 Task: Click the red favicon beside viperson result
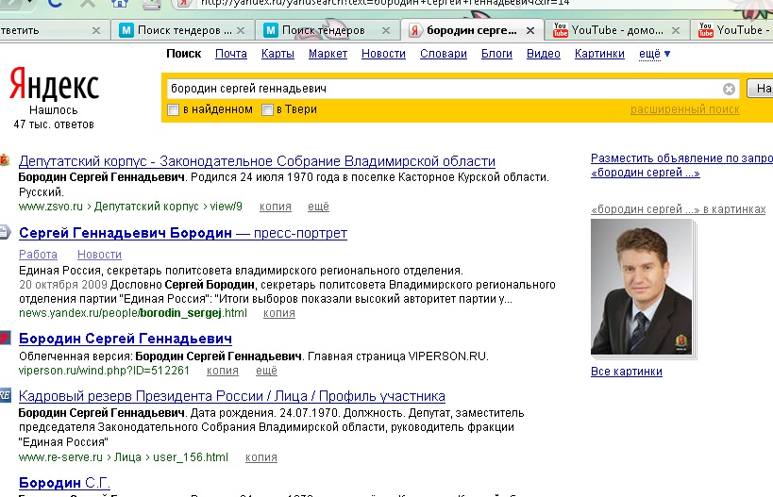click(x=5, y=338)
